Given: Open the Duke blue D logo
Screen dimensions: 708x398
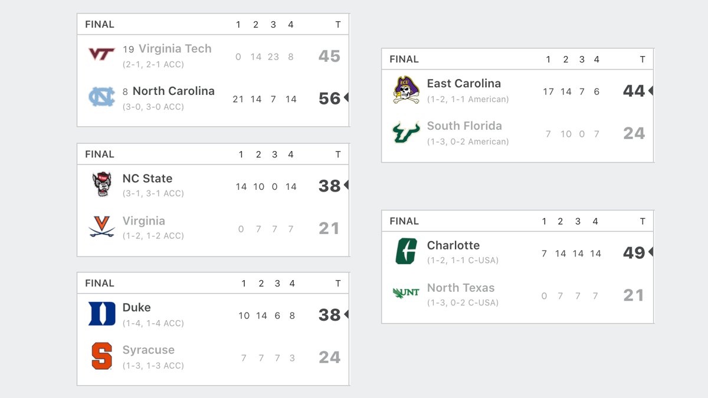Looking at the screenshot, I should coord(102,314).
